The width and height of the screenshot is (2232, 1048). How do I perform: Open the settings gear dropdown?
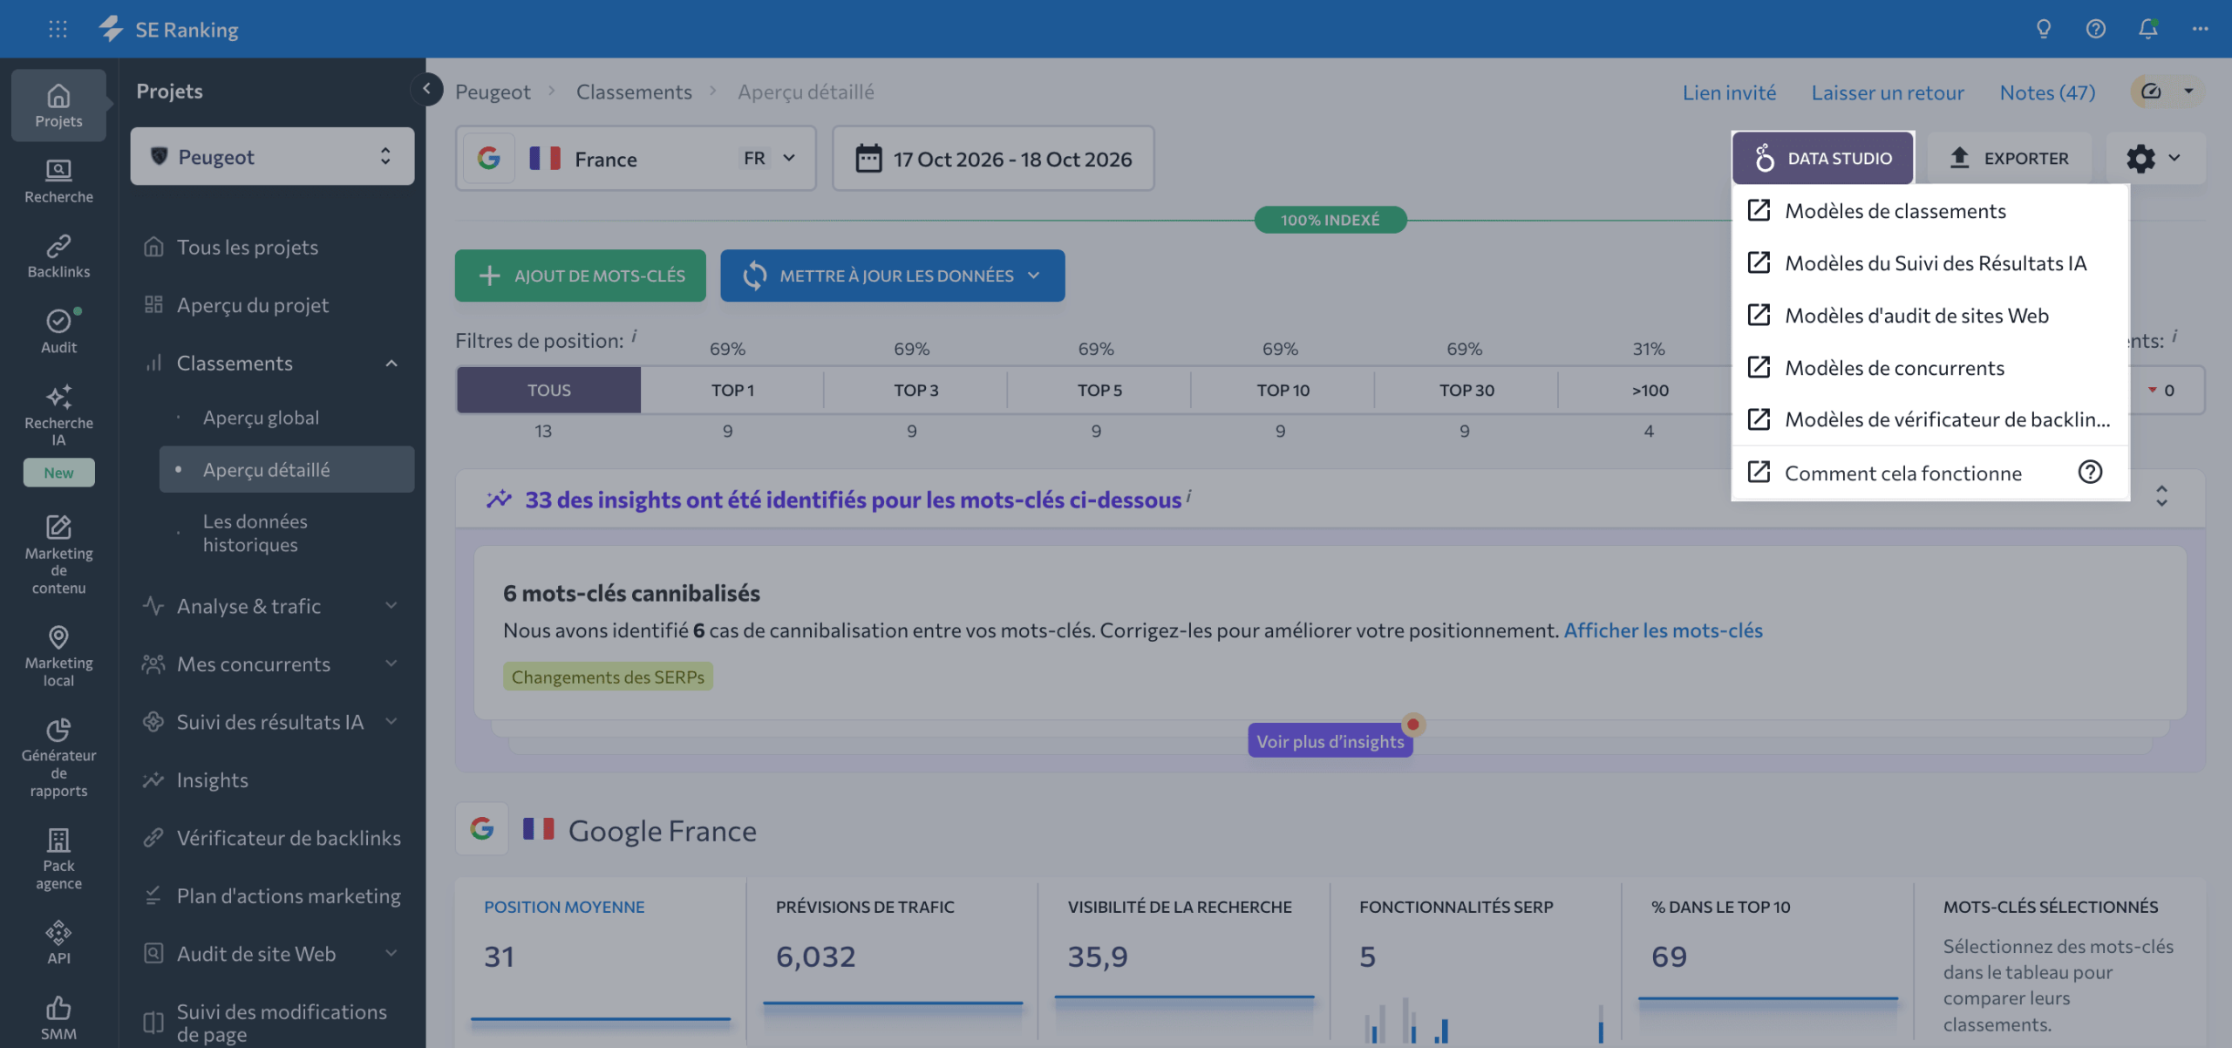(2154, 158)
